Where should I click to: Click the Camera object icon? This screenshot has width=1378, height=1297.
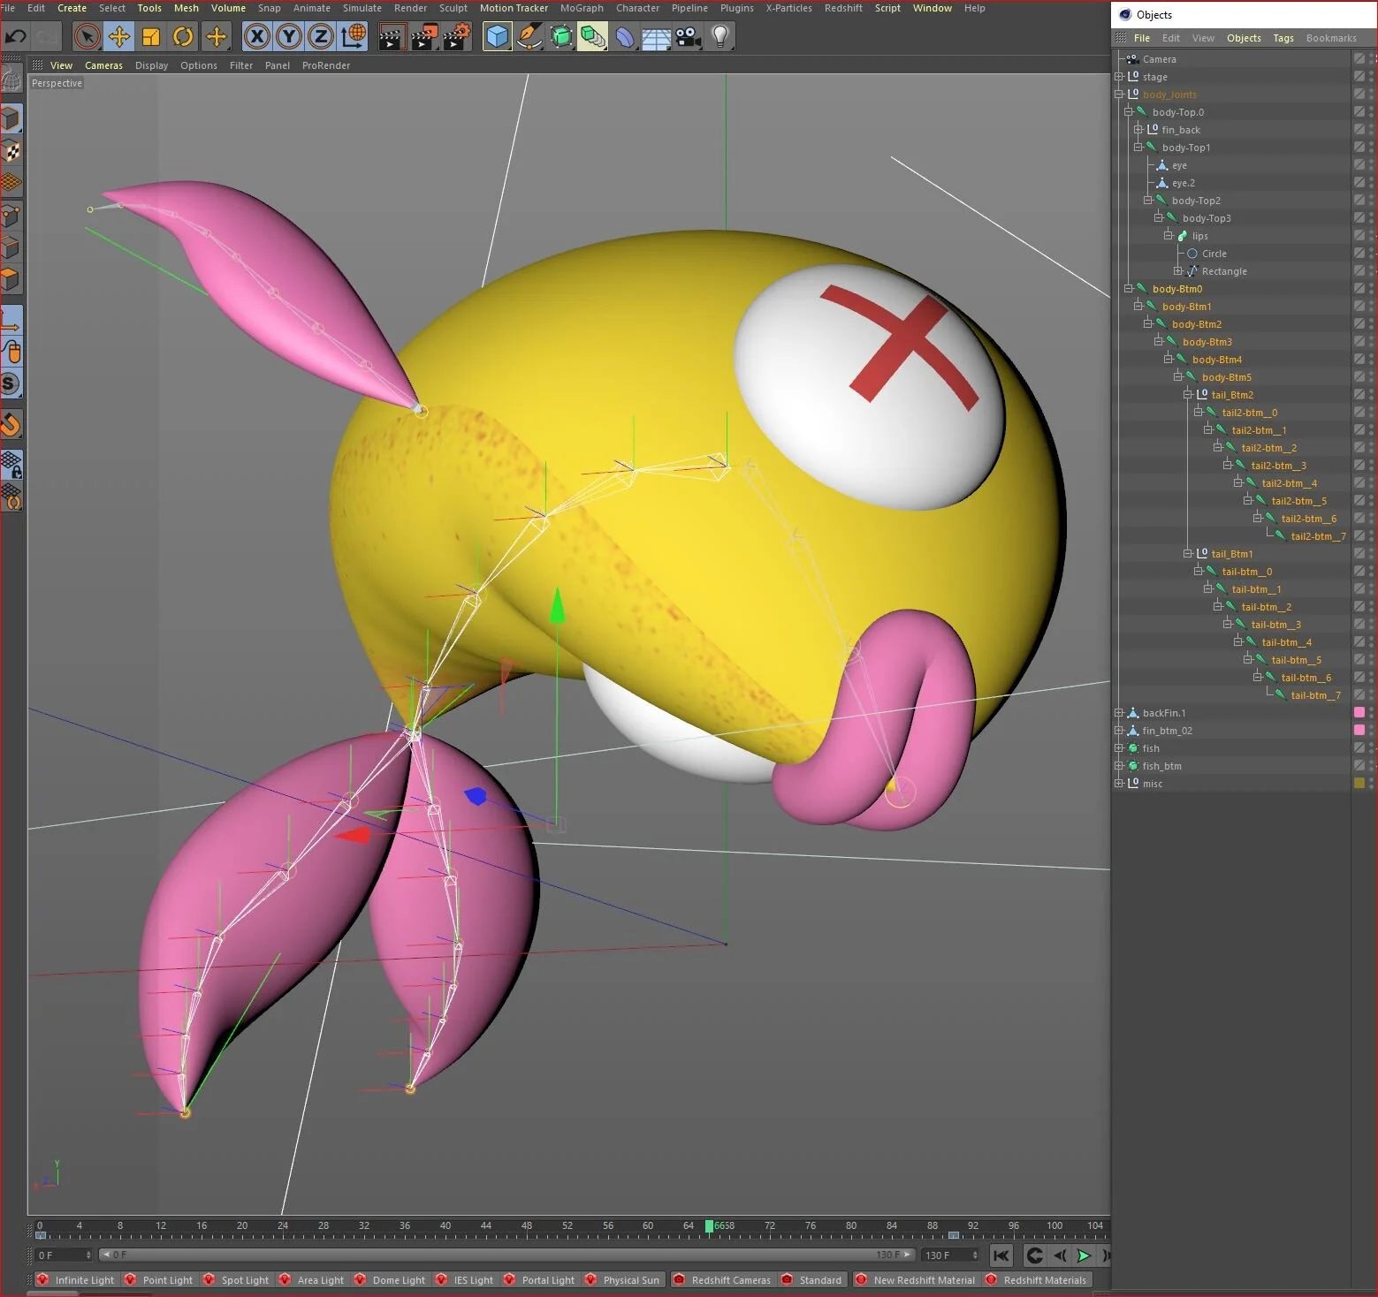(x=689, y=36)
